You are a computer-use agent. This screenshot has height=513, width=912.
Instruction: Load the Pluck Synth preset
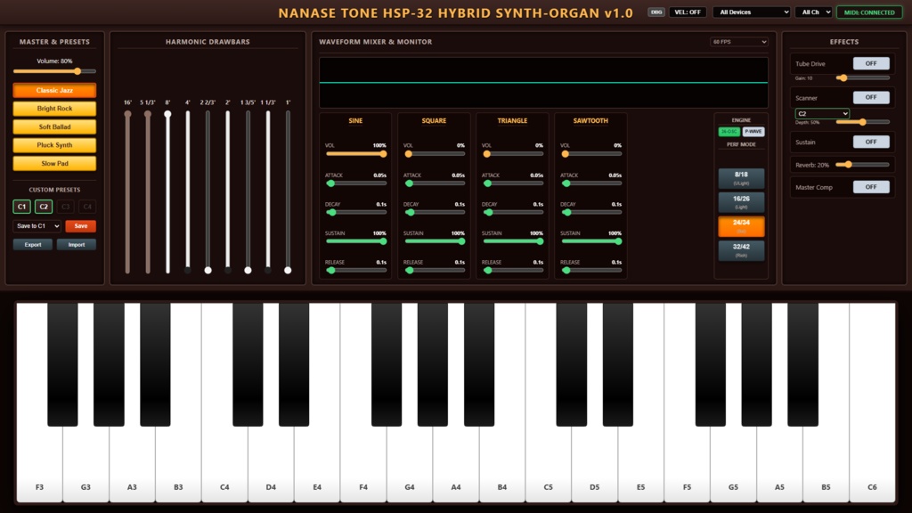click(54, 145)
